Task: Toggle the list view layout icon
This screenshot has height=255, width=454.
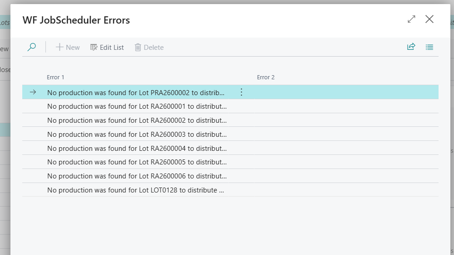Action: (x=429, y=47)
